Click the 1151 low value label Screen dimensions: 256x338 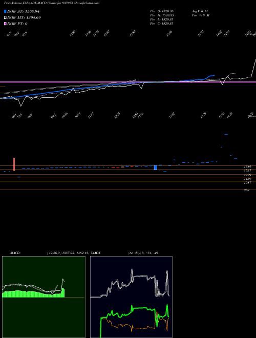[x=91, y=115]
